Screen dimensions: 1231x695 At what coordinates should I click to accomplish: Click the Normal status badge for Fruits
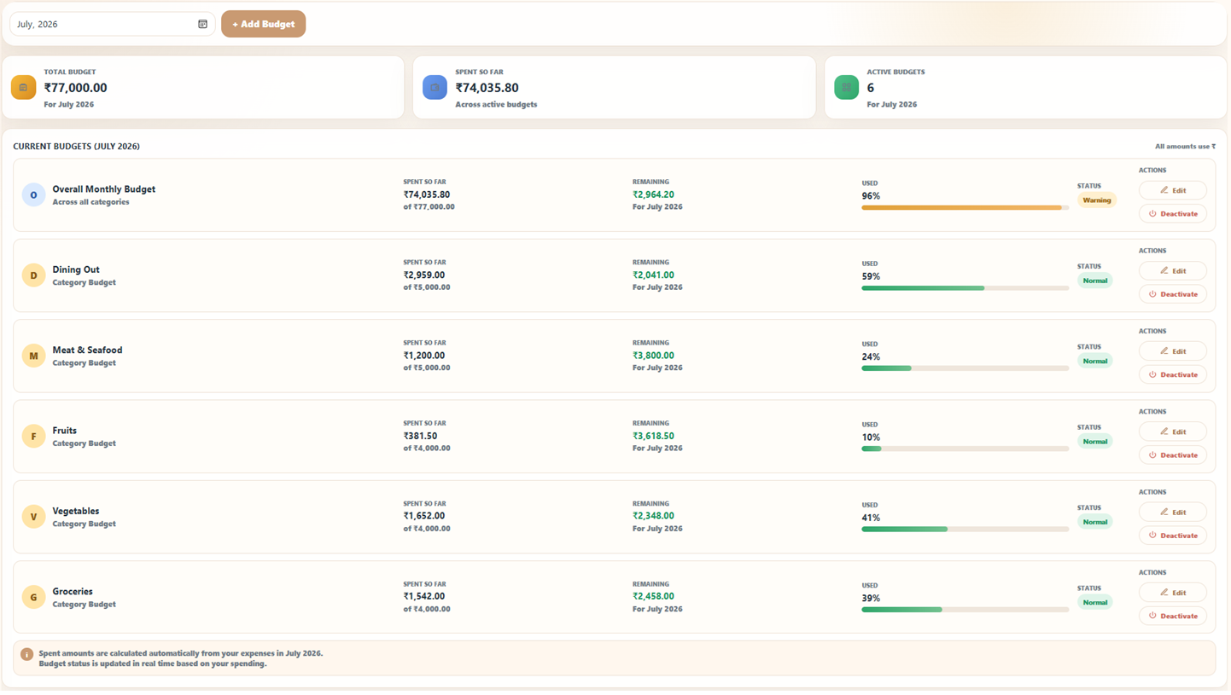(1094, 442)
